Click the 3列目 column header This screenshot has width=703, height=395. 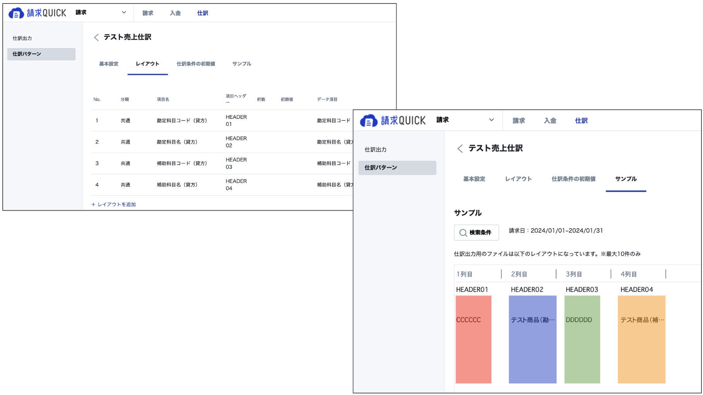coord(573,274)
